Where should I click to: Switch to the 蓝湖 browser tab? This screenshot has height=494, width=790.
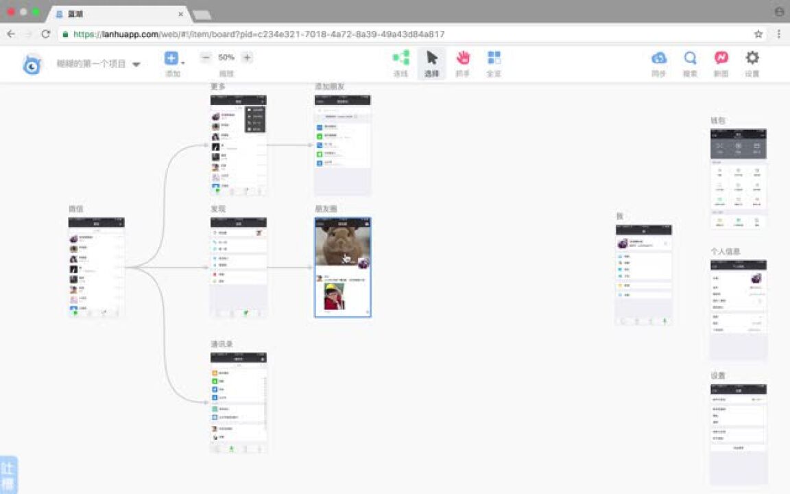[x=117, y=14]
